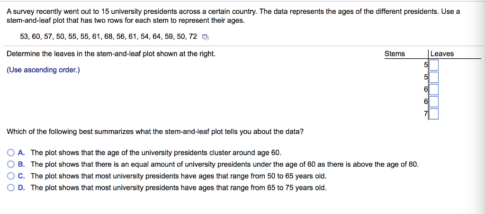Click the 'Determine the leaves' instruction text
485x214 pixels.
111,53
